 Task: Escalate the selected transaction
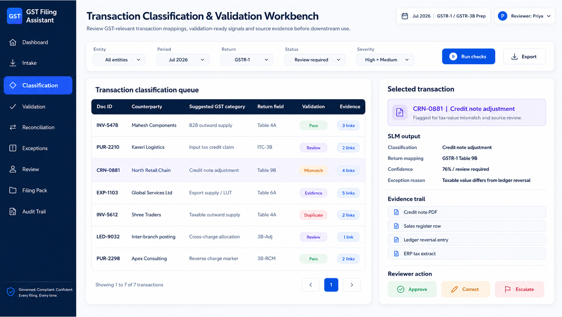tap(520, 289)
